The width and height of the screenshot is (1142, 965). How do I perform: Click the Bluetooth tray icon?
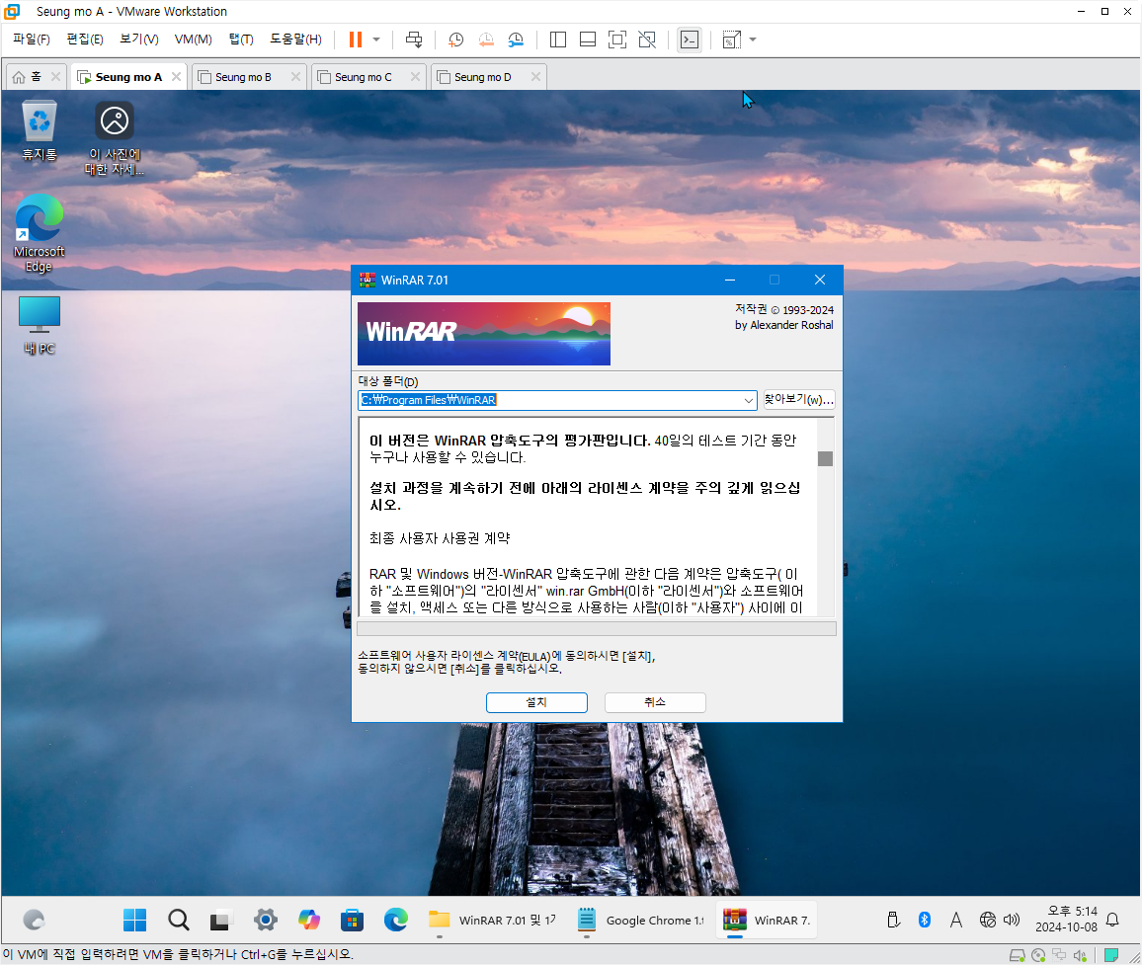click(925, 920)
